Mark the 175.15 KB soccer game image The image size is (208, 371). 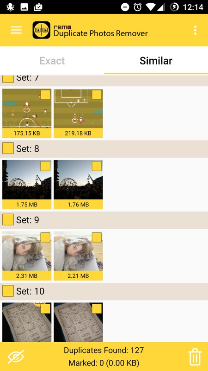45,95
